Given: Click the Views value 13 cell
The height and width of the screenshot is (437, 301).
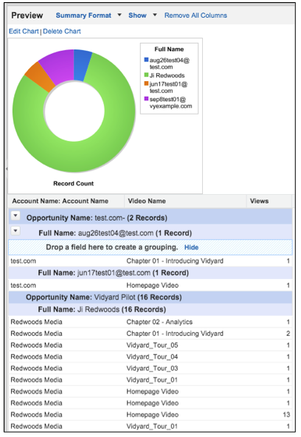Looking at the screenshot, I should coord(286,415).
